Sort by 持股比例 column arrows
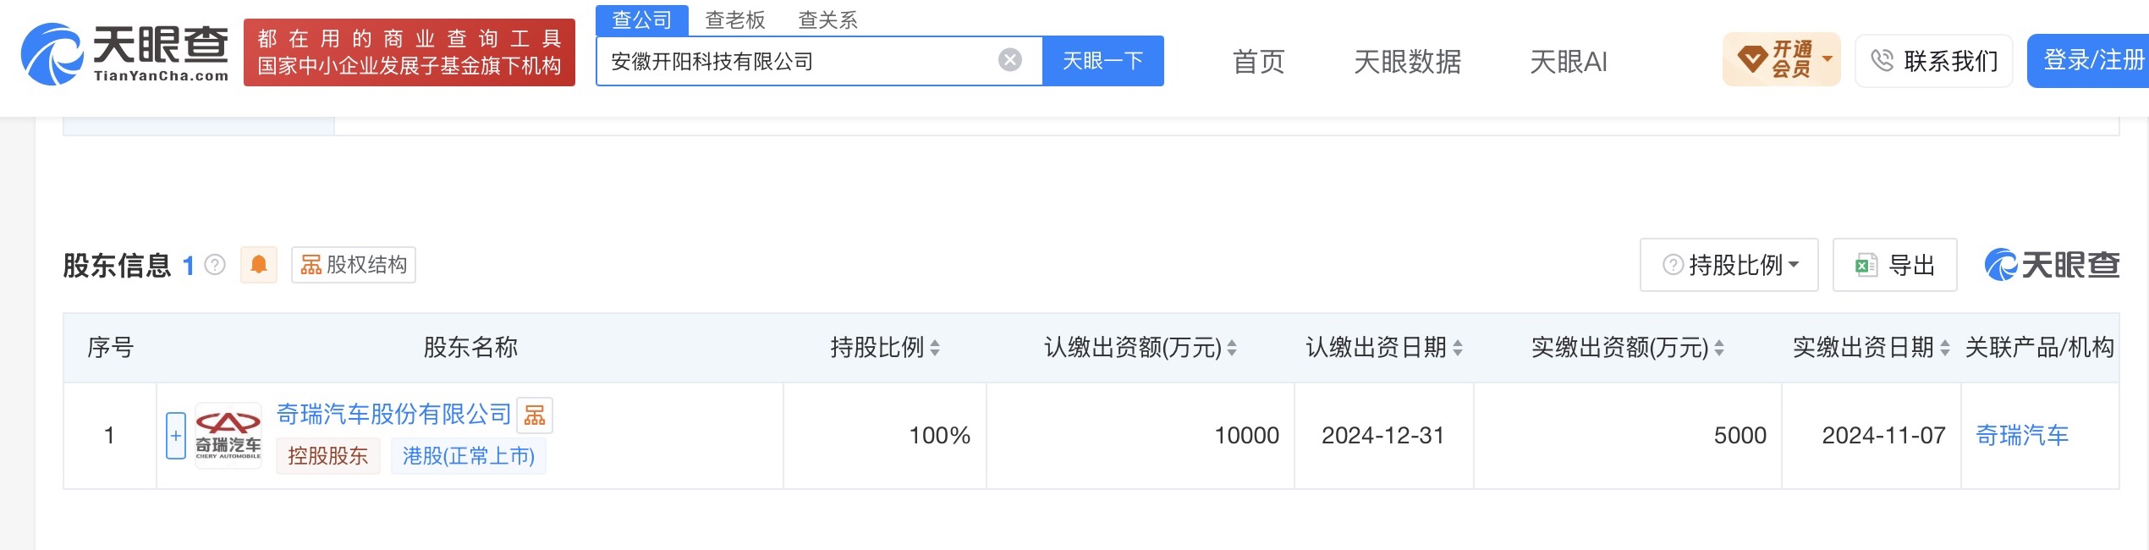 (x=935, y=348)
